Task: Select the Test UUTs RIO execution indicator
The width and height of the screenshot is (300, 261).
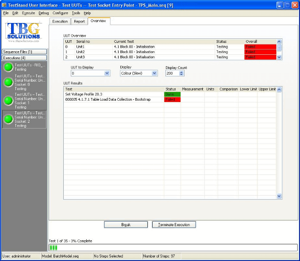Action: coord(8,67)
